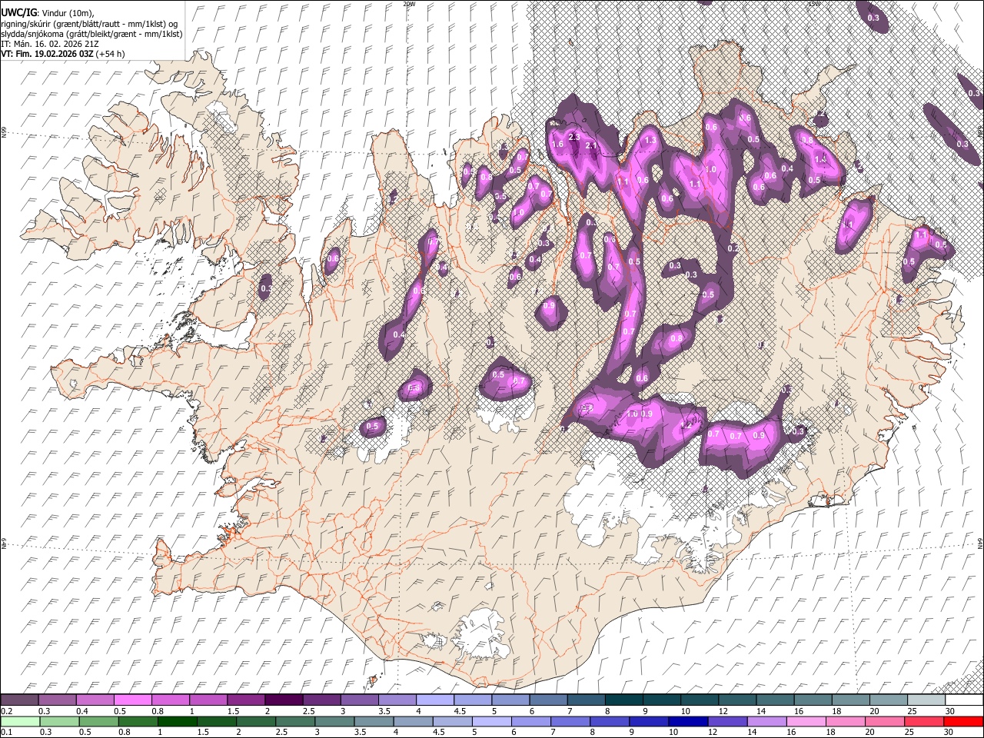Click the 2.1 precipitation value on the map
The height and width of the screenshot is (738, 984).
[591, 145]
